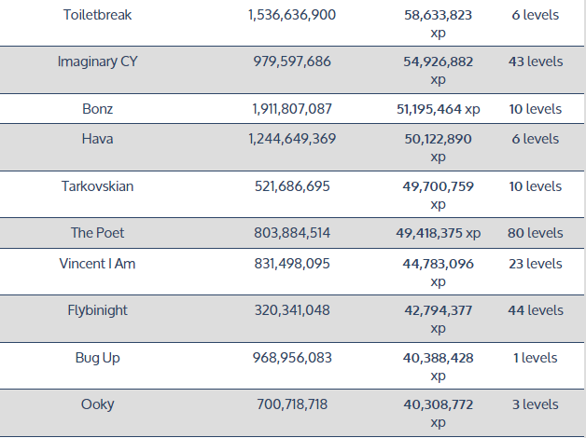Click total XP value 1,536,636,900

click(292, 15)
